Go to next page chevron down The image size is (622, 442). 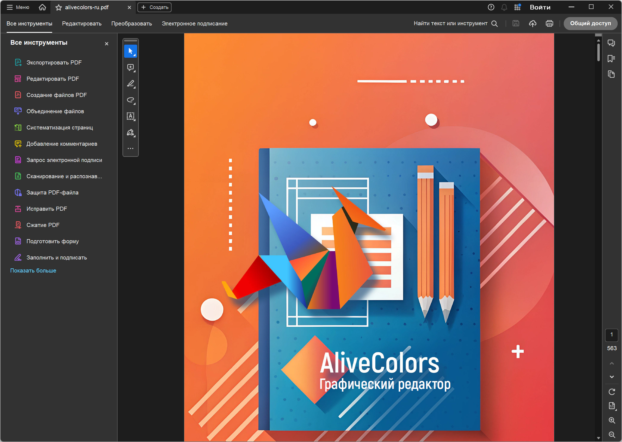click(x=612, y=377)
